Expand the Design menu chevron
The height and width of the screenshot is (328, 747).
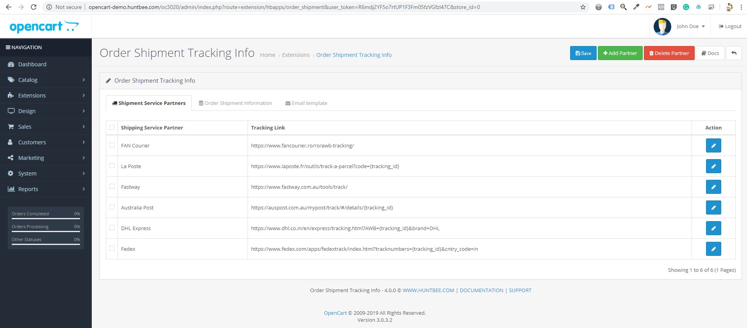pyautogui.click(x=84, y=111)
